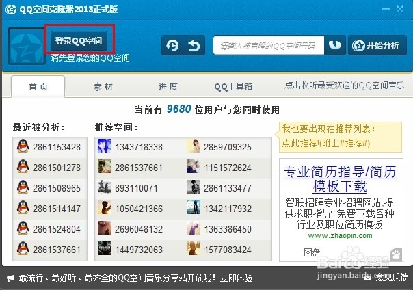The image size is (413, 290).
Task: Click 点击收听最受欢迎的QQ空间音乐 link
Action: 345,85
